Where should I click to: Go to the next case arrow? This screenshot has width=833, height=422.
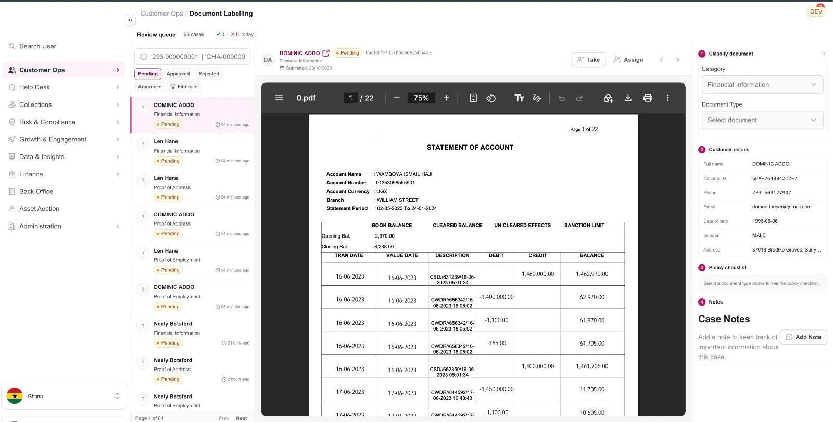tap(678, 60)
